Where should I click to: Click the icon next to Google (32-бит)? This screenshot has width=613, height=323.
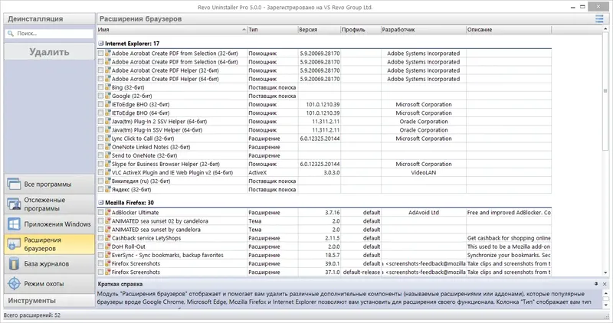pos(108,96)
